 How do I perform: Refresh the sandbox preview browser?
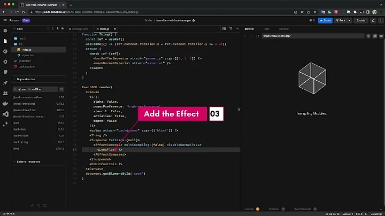[x=258, y=36]
